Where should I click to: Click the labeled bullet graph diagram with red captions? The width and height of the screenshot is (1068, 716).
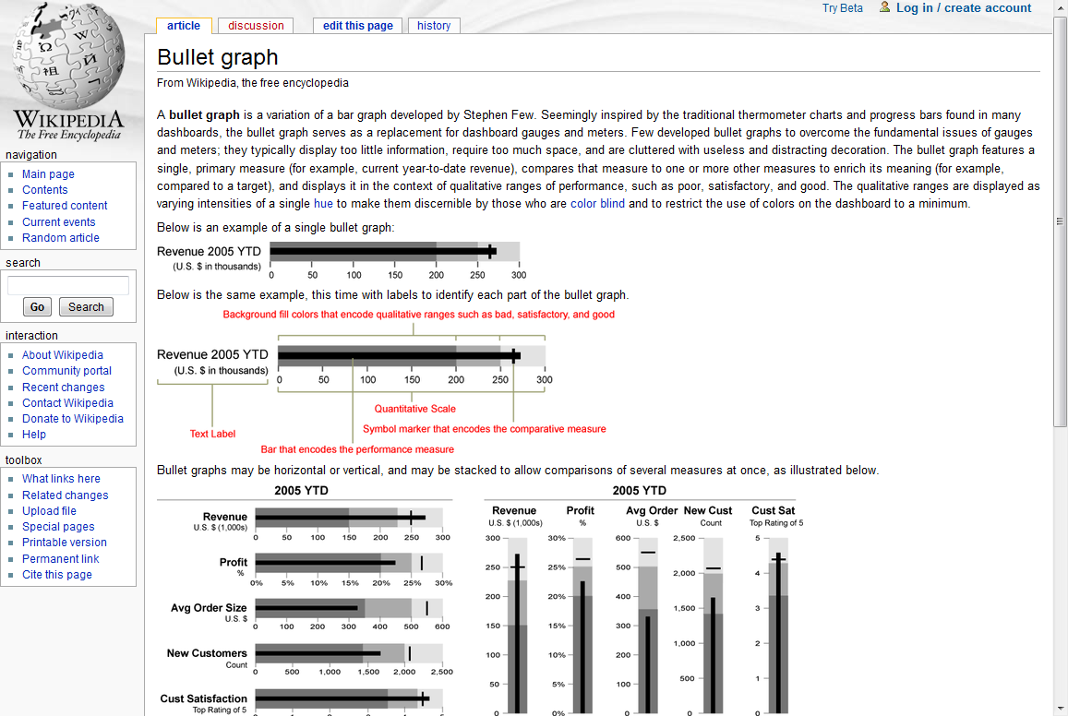pyautogui.click(x=386, y=383)
